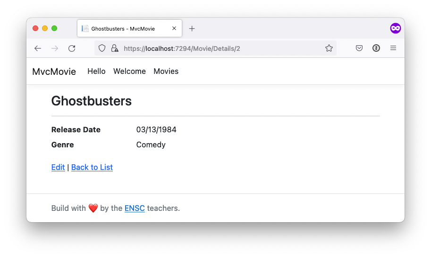Open the MvcMovie brand home link
431x257 pixels.
point(54,72)
